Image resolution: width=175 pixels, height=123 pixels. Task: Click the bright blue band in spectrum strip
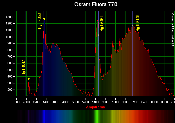tap(44, 116)
